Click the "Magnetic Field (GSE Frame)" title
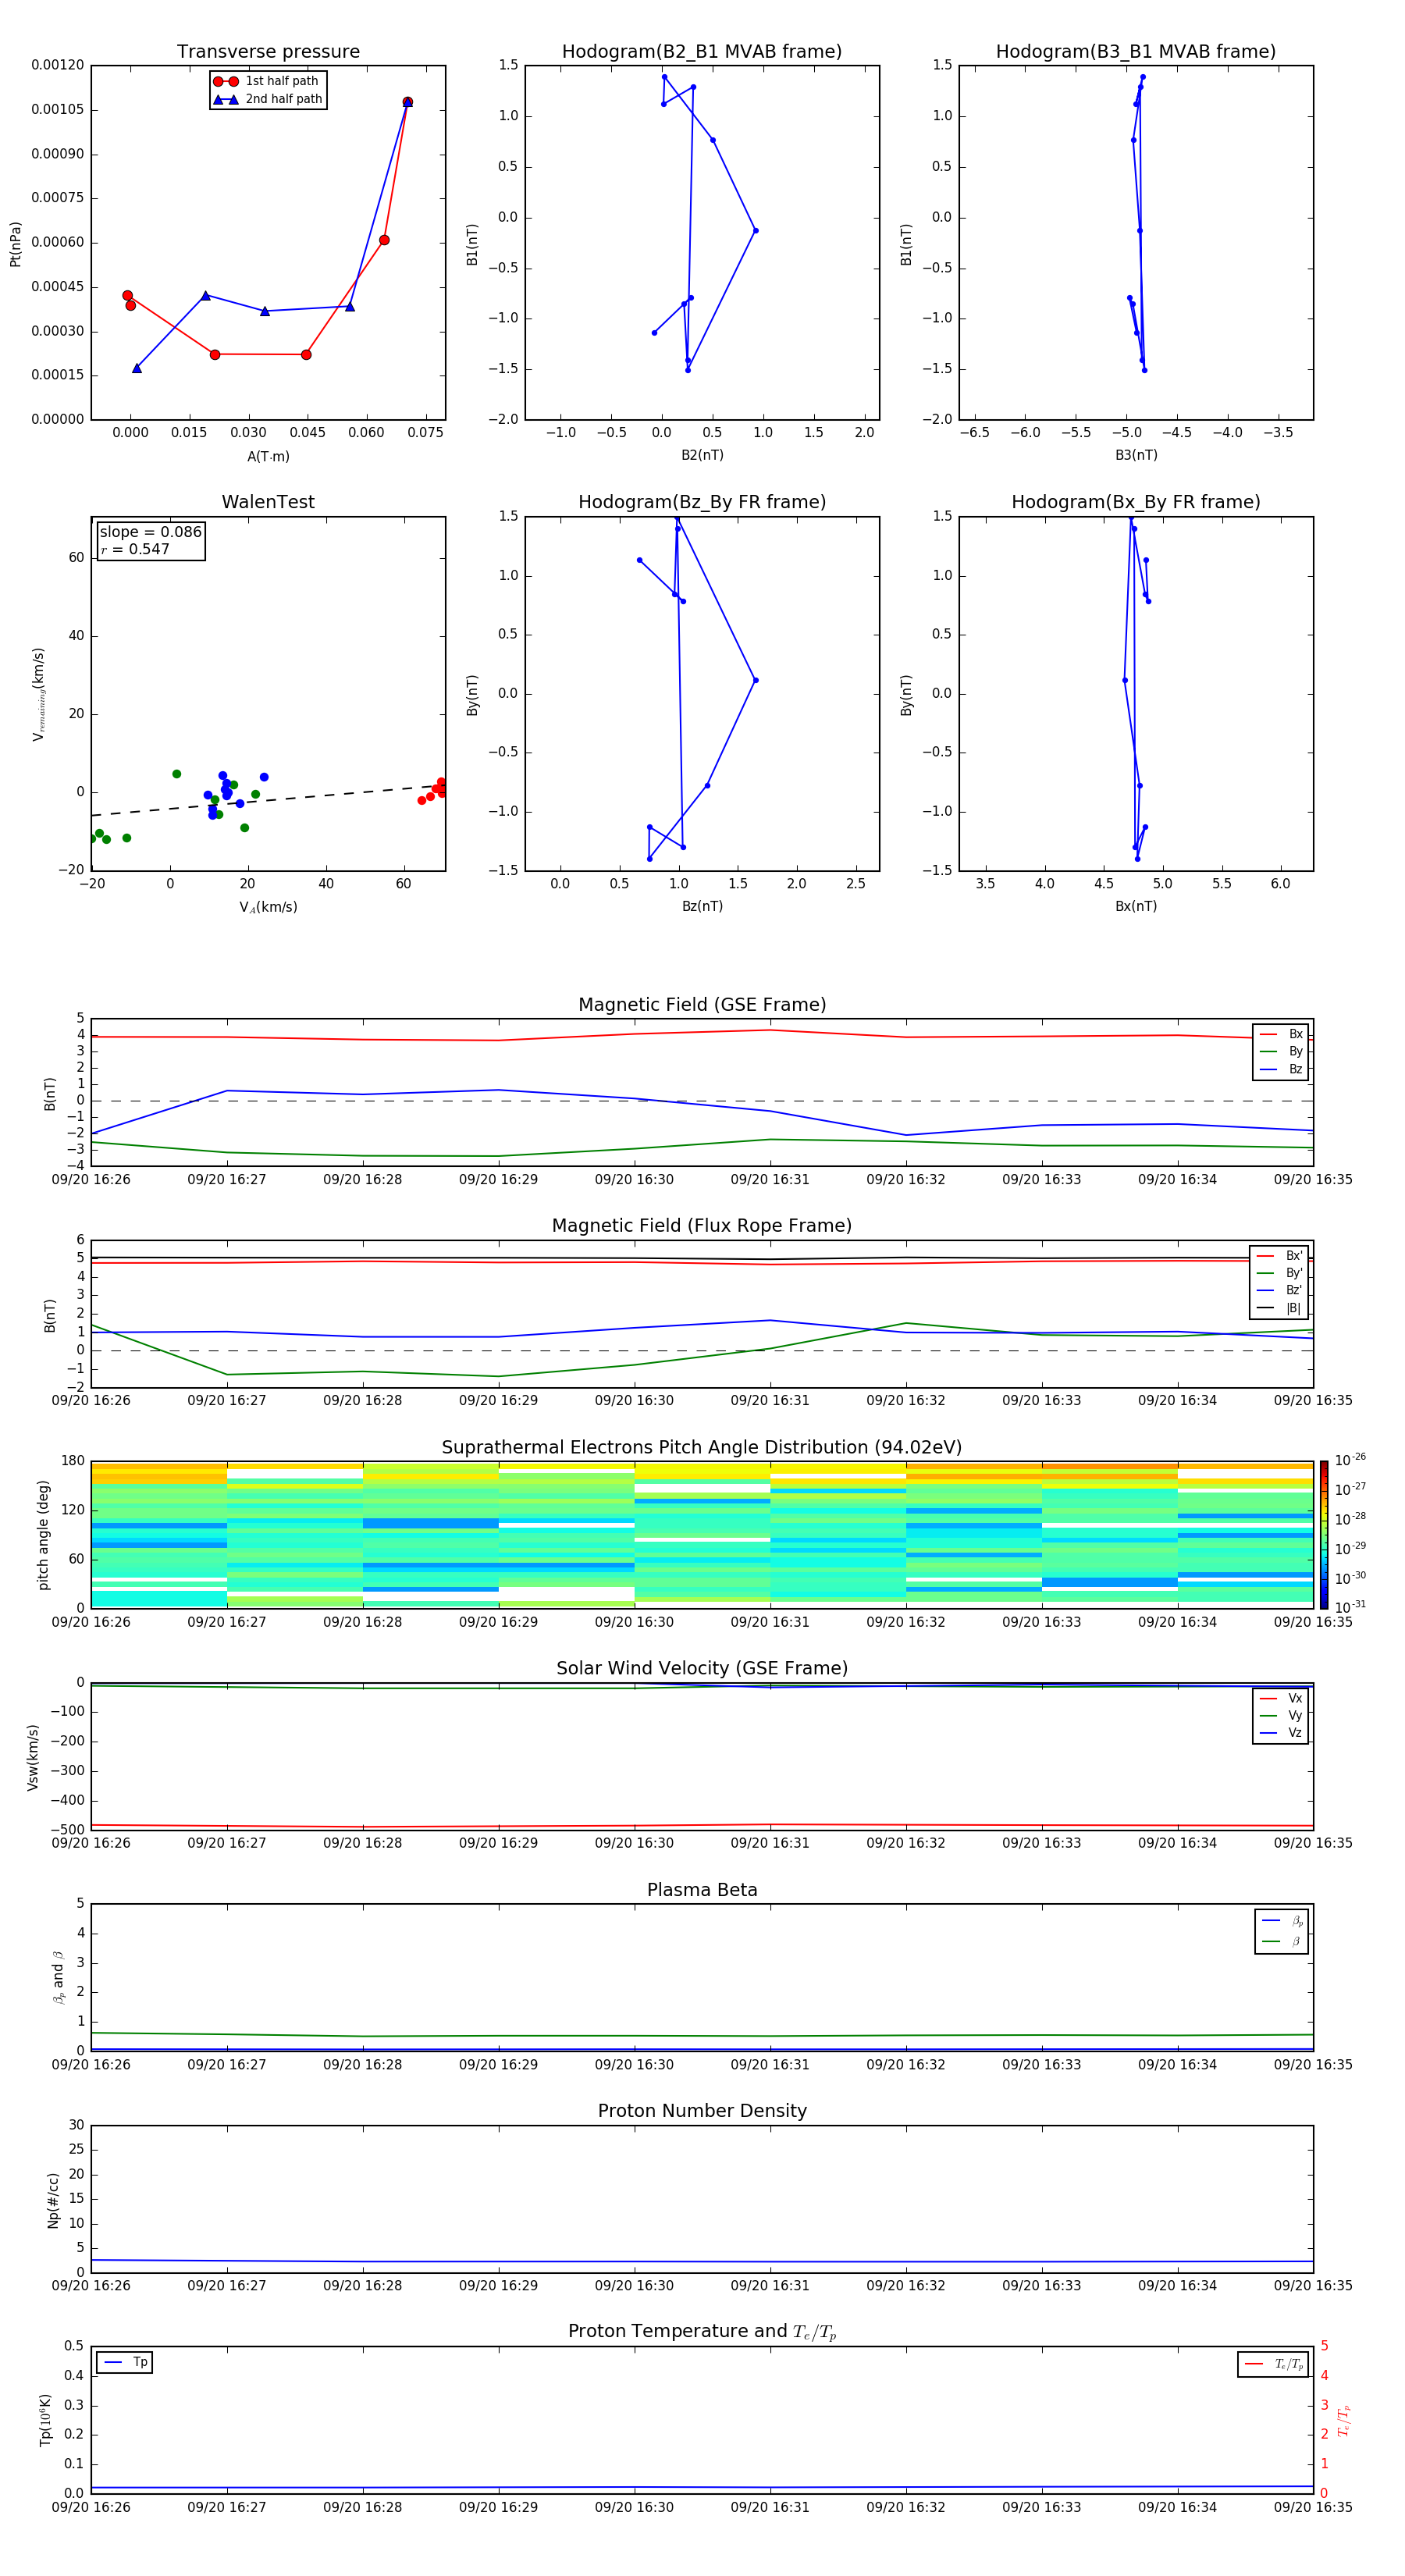 tap(702, 1005)
